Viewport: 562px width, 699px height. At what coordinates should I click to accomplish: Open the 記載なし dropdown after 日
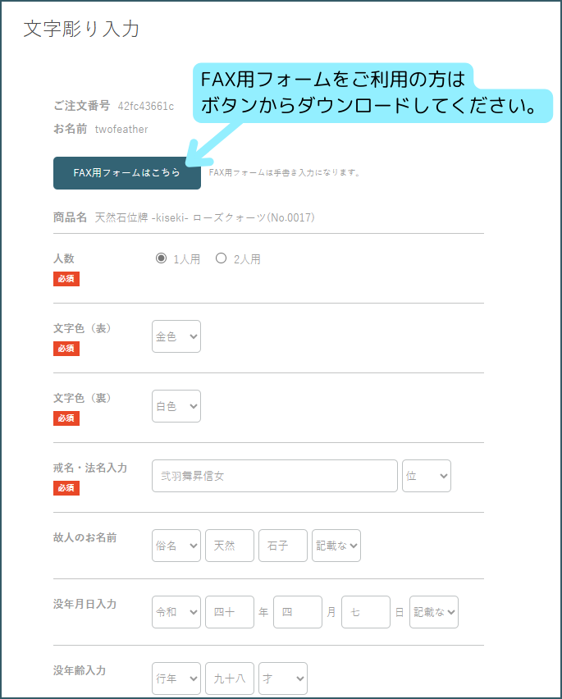click(433, 612)
